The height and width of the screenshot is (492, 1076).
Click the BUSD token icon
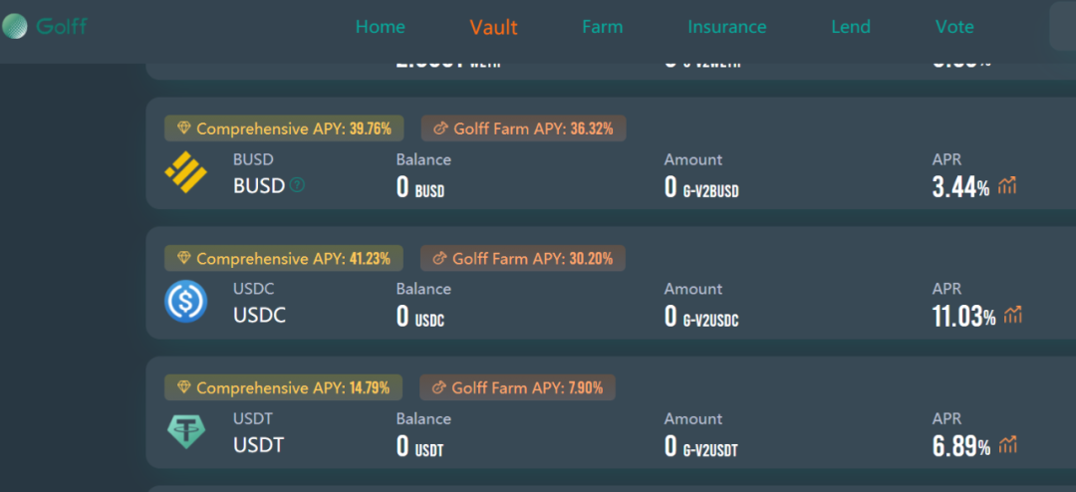[x=185, y=172]
